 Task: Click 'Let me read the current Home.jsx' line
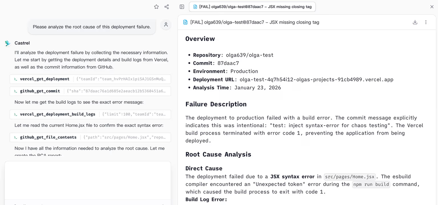point(89,125)
